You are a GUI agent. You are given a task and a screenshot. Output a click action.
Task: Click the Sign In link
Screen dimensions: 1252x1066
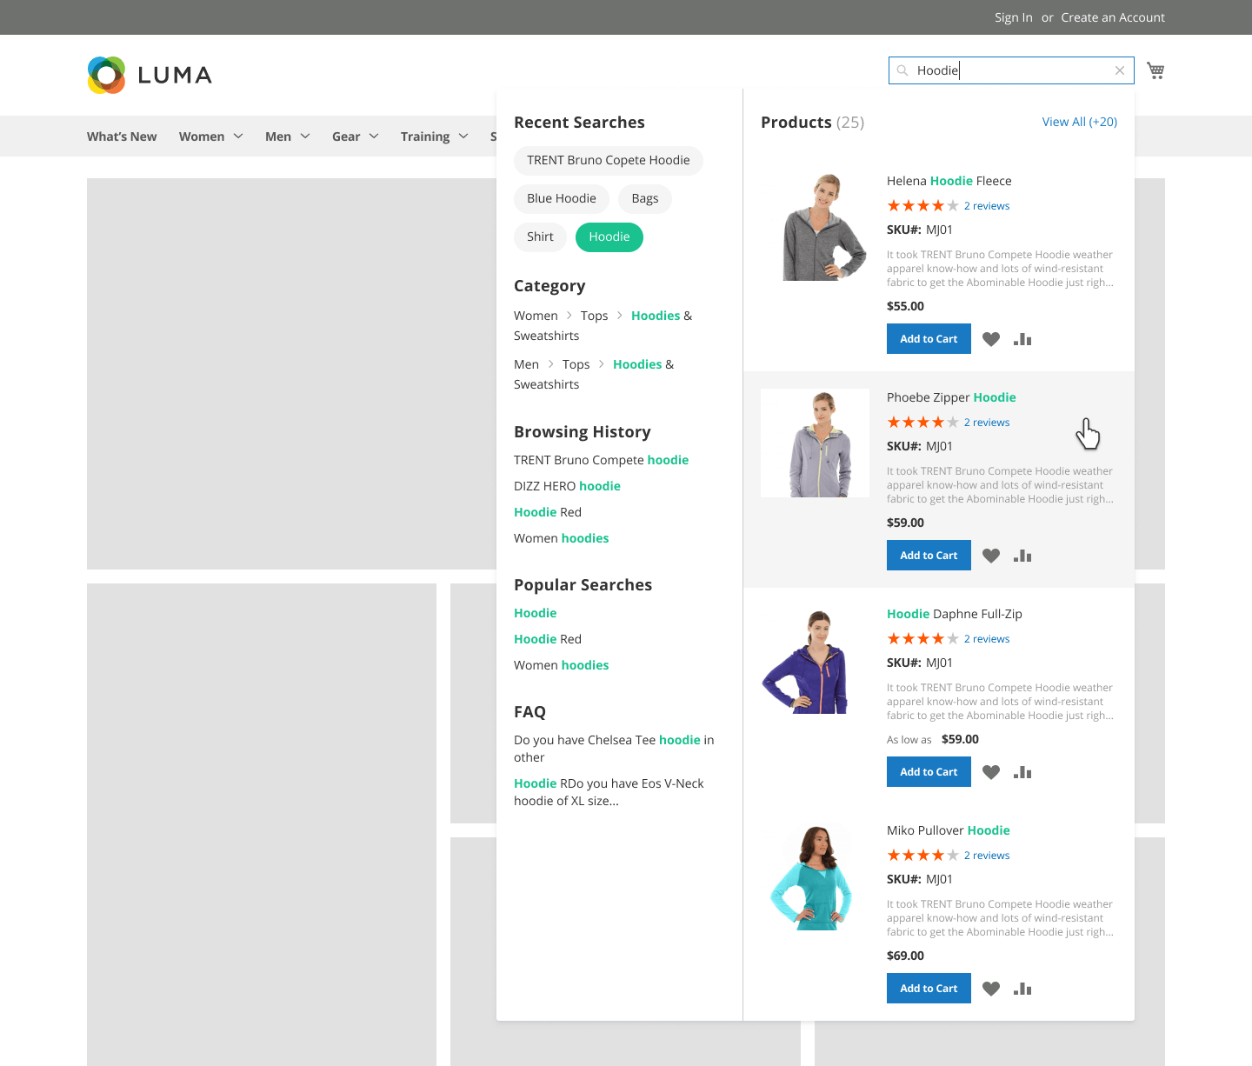pos(1014,17)
